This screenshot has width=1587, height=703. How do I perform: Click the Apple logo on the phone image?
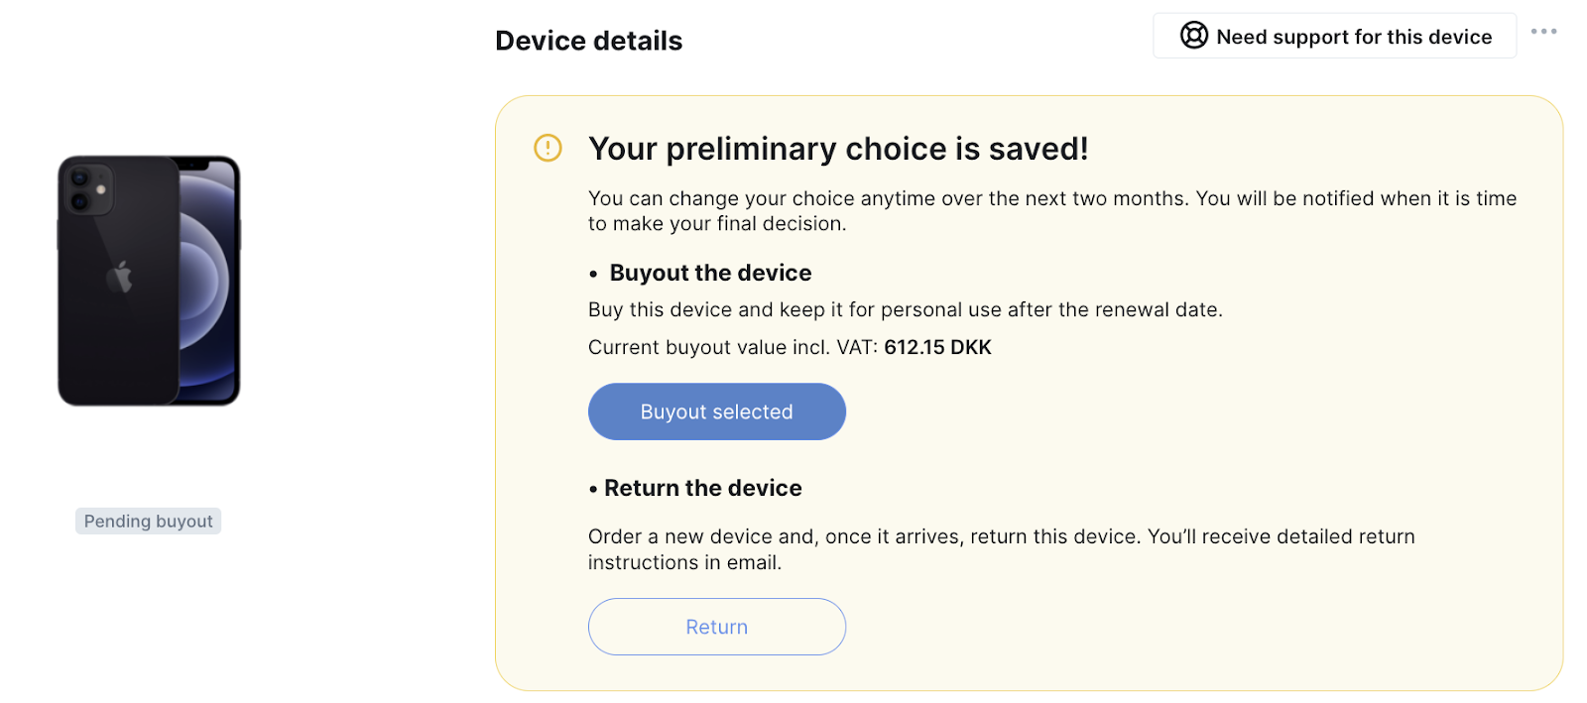tap(120, 277)
